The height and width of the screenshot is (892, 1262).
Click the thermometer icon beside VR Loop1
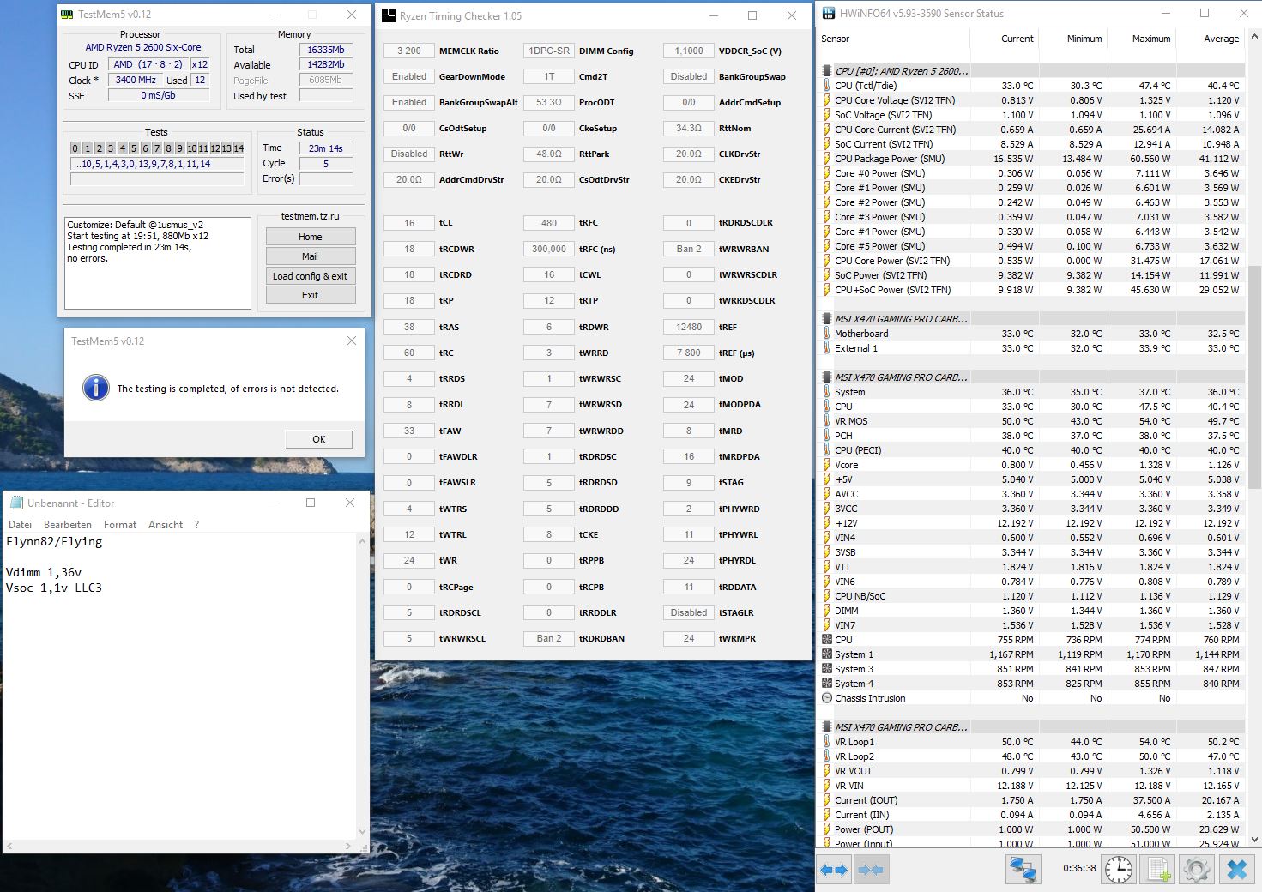(x=827, y=742)
